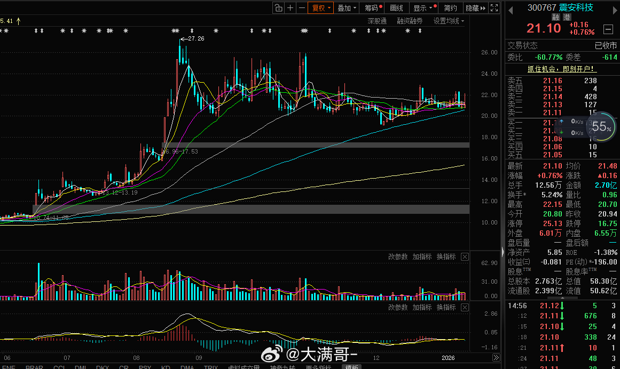Viewport: 620px width, 369px height.
Task: Select the BRAR indicator tab
Action: tap(34, 367)
